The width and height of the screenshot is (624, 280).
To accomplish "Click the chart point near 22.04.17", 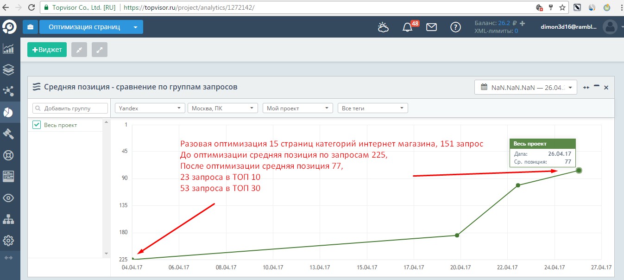I will (x=518, y=185).
